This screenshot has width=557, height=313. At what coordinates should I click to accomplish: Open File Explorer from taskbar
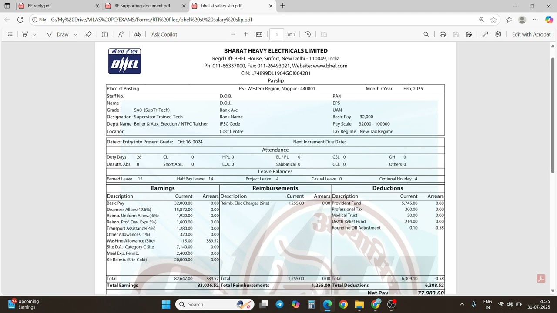click(x=359, y=304)
